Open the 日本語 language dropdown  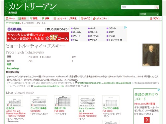[149, 14]
